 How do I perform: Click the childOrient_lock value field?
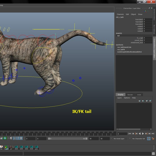(x=148, y=42)
